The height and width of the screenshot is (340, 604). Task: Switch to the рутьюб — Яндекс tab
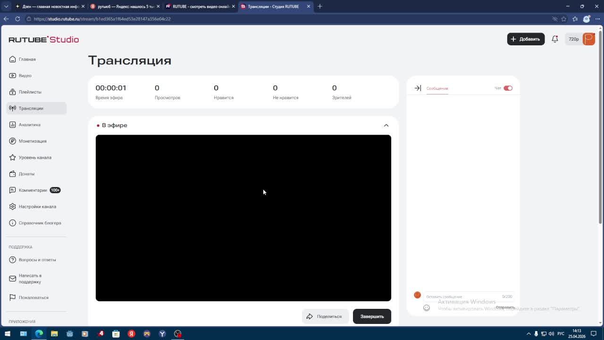[x=124, y=7]
